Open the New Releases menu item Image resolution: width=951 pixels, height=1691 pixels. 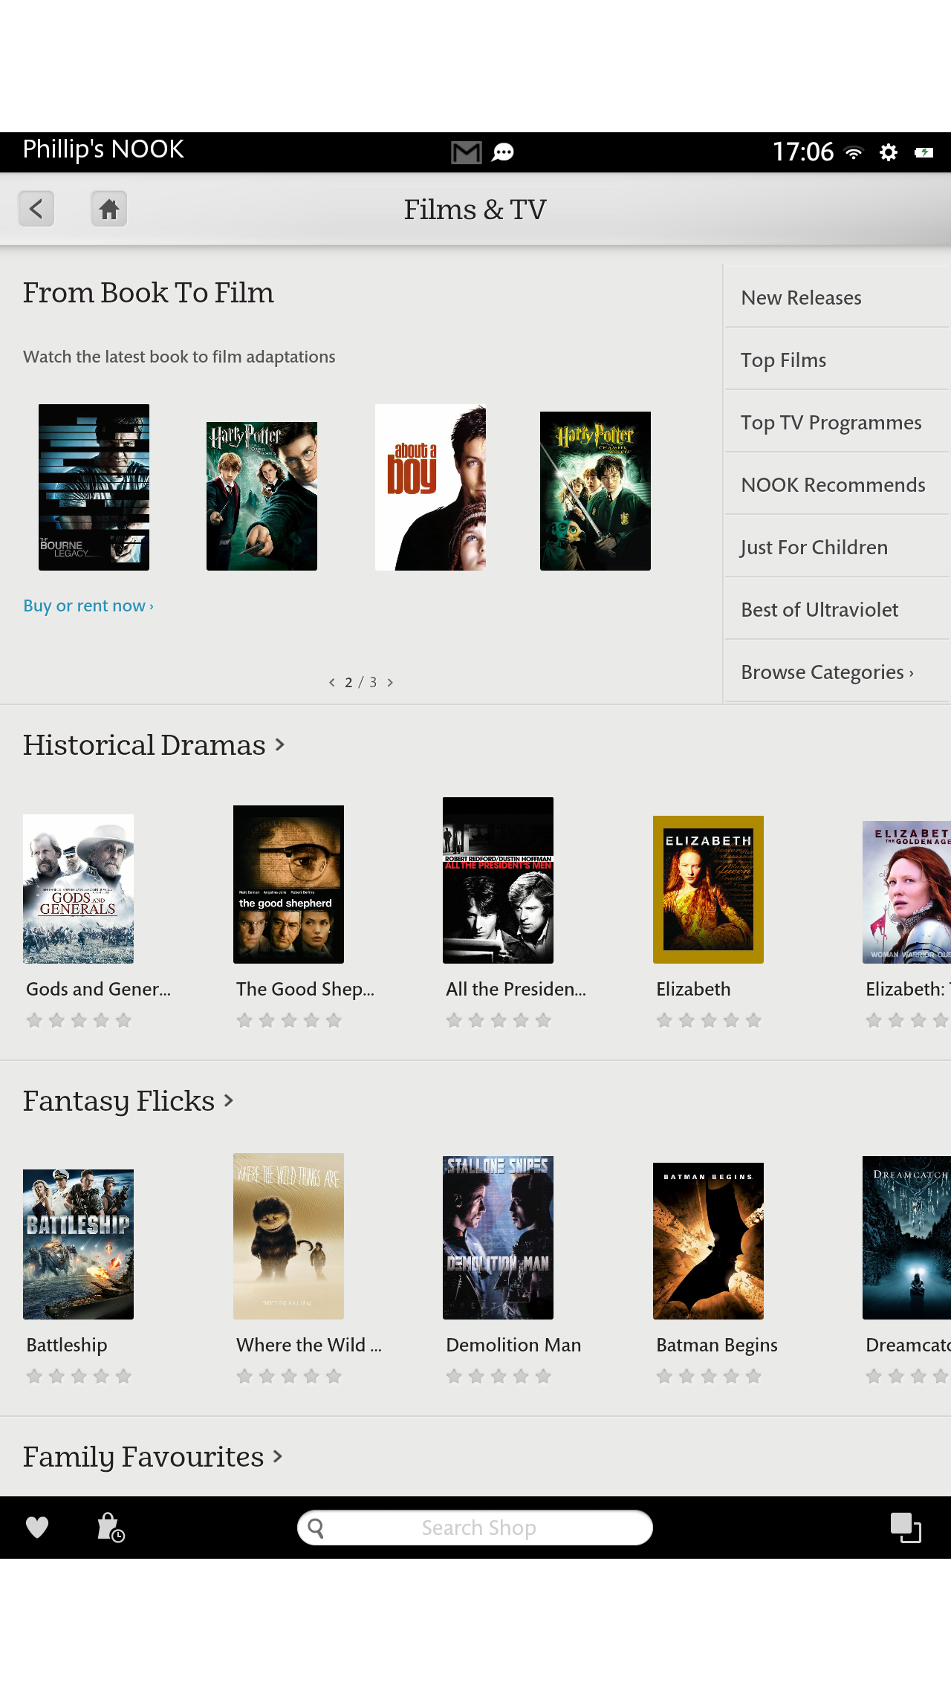point(837,297)
